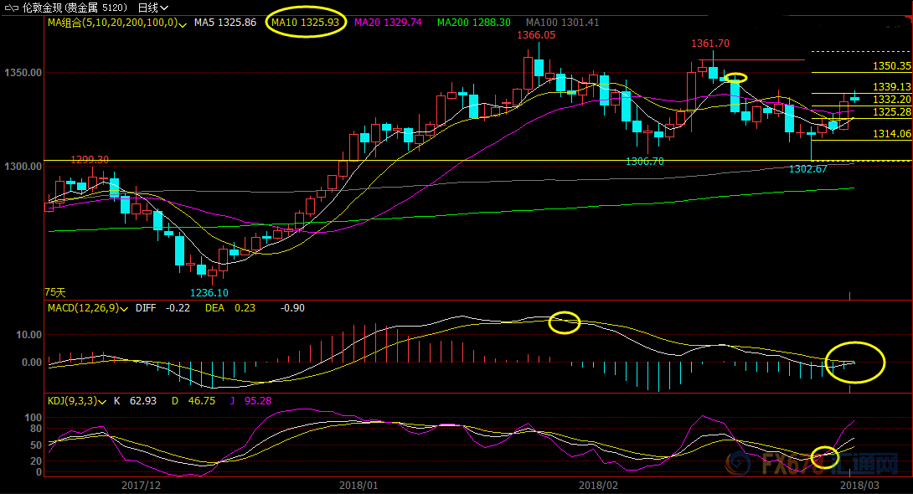
Task: Select the 1350.35 retracement level label
Action: click(891, 65)
